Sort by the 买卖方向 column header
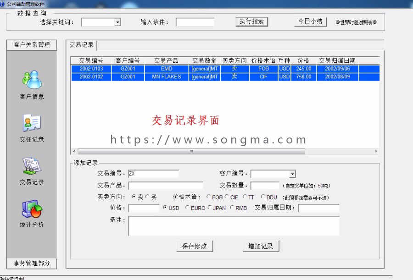Image resolution: width=413 pixels, height=280 pixels. pos(234,60)
